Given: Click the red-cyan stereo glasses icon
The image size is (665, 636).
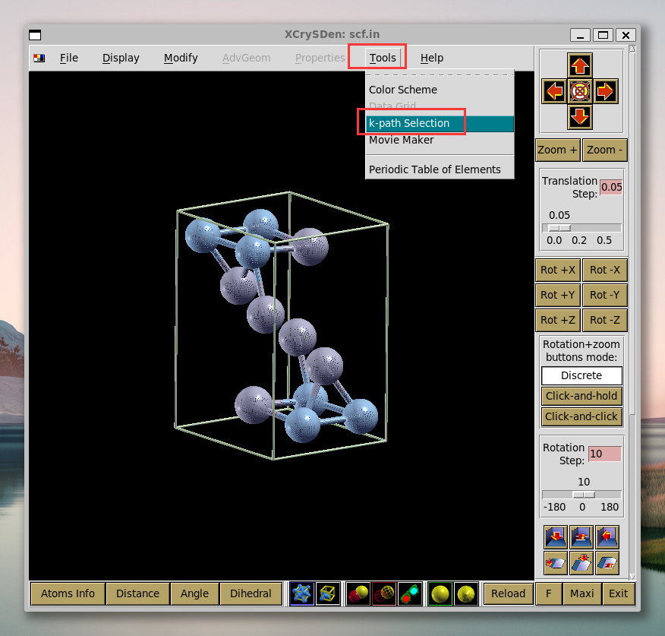Looking at the screenshot, I should 410,593.
